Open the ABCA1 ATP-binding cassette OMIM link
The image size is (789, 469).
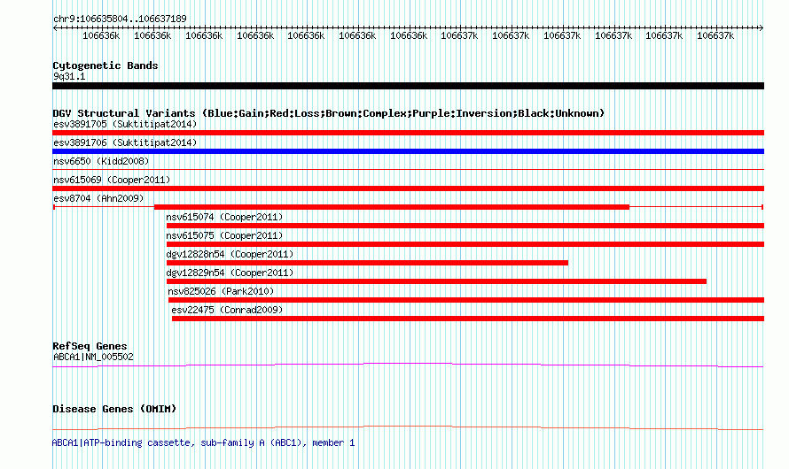(203, 442)
